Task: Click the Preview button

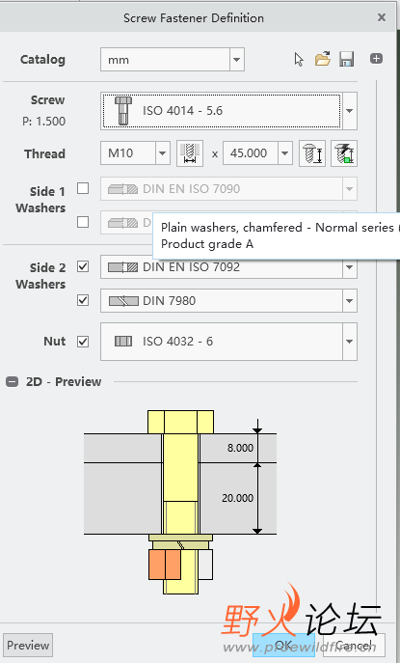Action: [28, 646]
